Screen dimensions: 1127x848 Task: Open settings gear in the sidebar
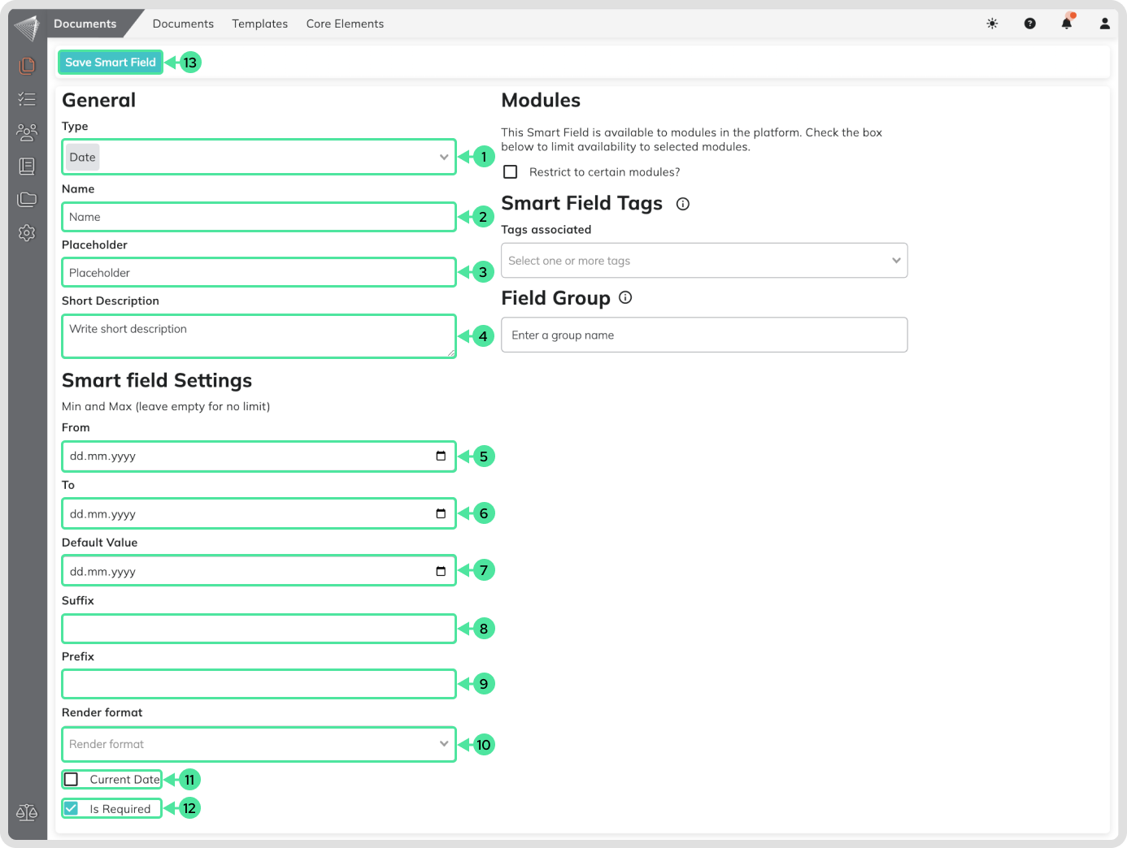[27, 233]
